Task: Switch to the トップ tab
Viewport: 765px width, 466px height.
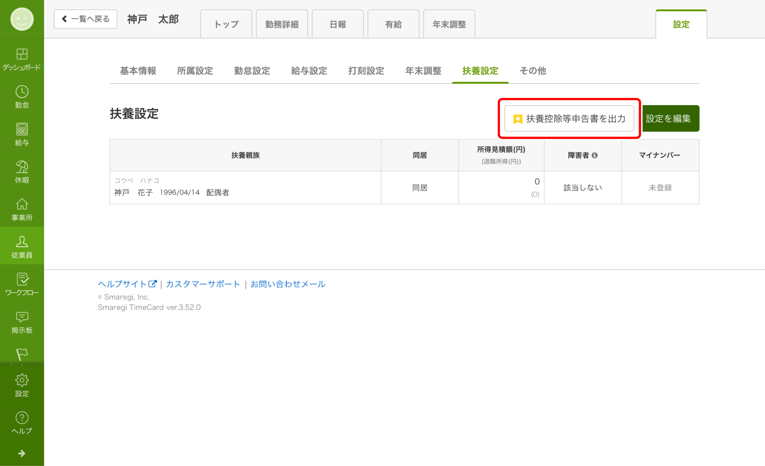Action: point(226,24)
